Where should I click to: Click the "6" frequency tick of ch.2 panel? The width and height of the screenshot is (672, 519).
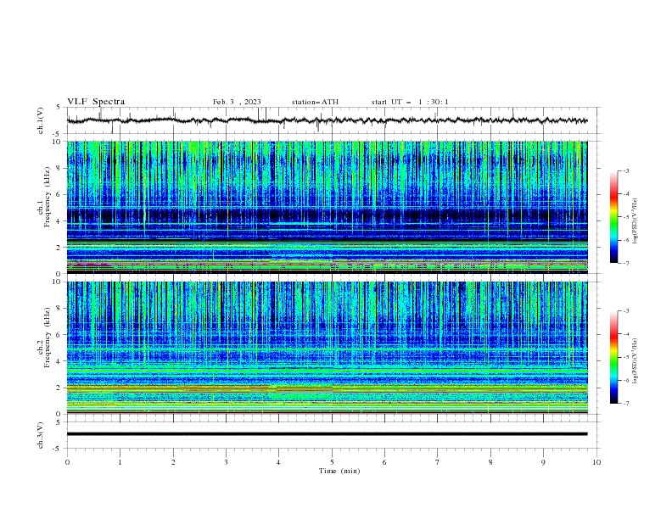click(x=59, y=335)
